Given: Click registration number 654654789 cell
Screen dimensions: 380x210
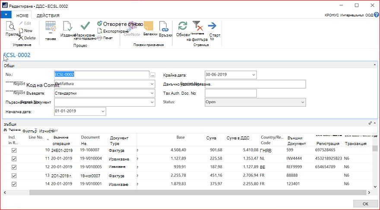Looking at the screenshot, I should point(325,167).
